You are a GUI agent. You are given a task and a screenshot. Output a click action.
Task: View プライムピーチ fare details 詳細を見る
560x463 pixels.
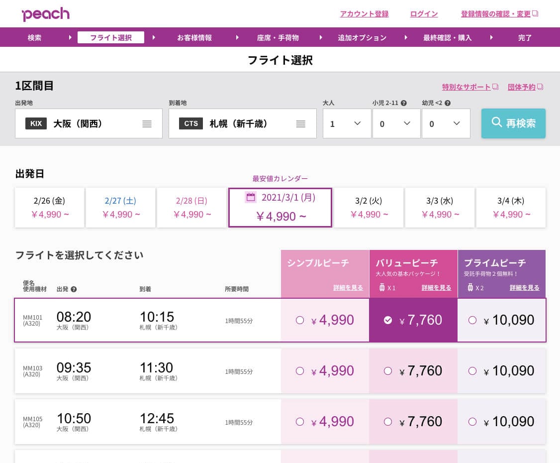tap(524, 287)
